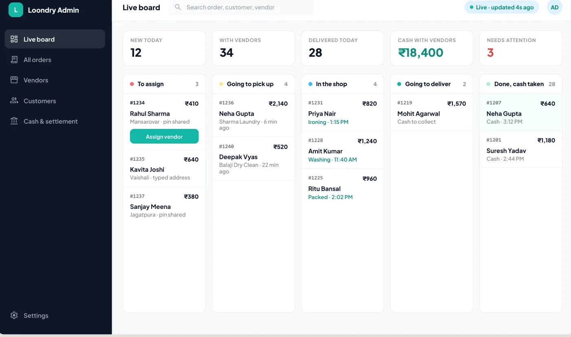Image resolution: width=571 pixels, height=337 pixels.
Task: Click the Live board grid icon
Action: pos(14,39)
